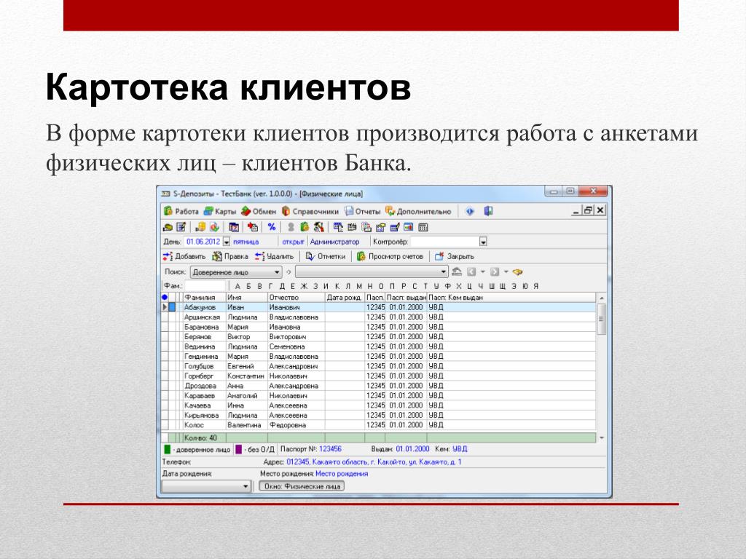Image resolution: width=746 pixels, height=559 pixels.
Task: Click the green book toolbar icon
Action: pos(305,227)
